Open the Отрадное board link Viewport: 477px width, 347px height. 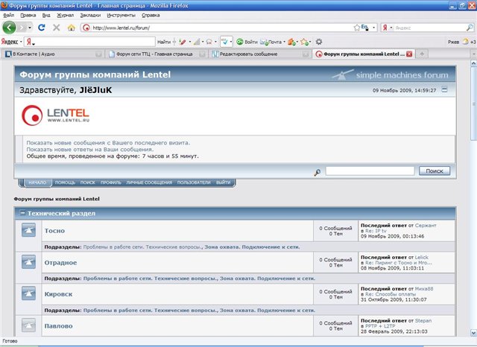coord(60,263)
